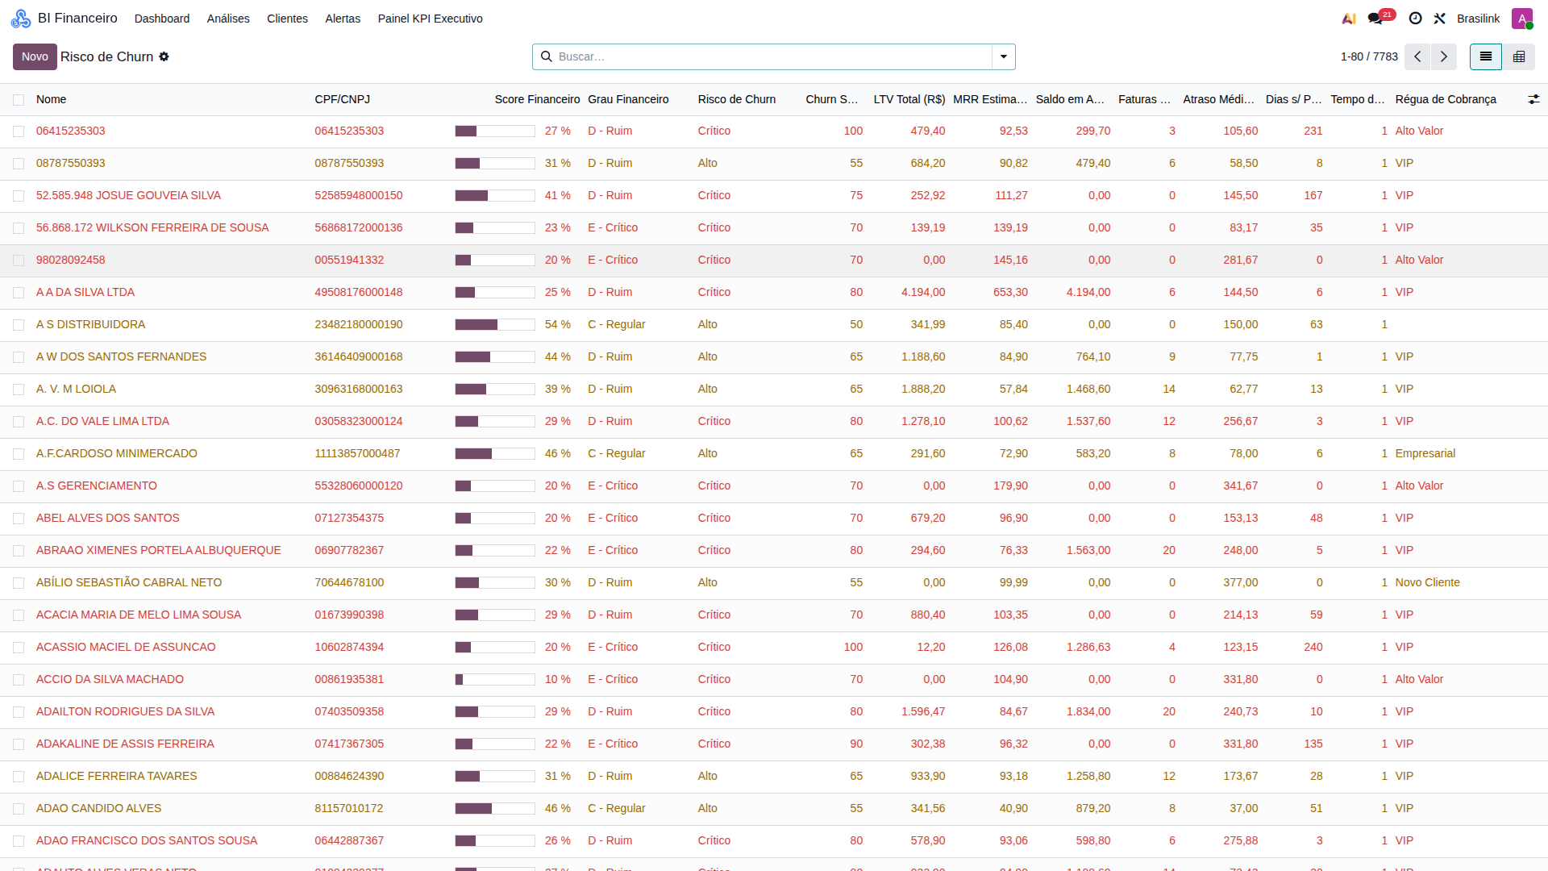Open the user avatar menu
Image resolution: width=1548 pixels, height=871 pixels.
(x=1522, y=19)
